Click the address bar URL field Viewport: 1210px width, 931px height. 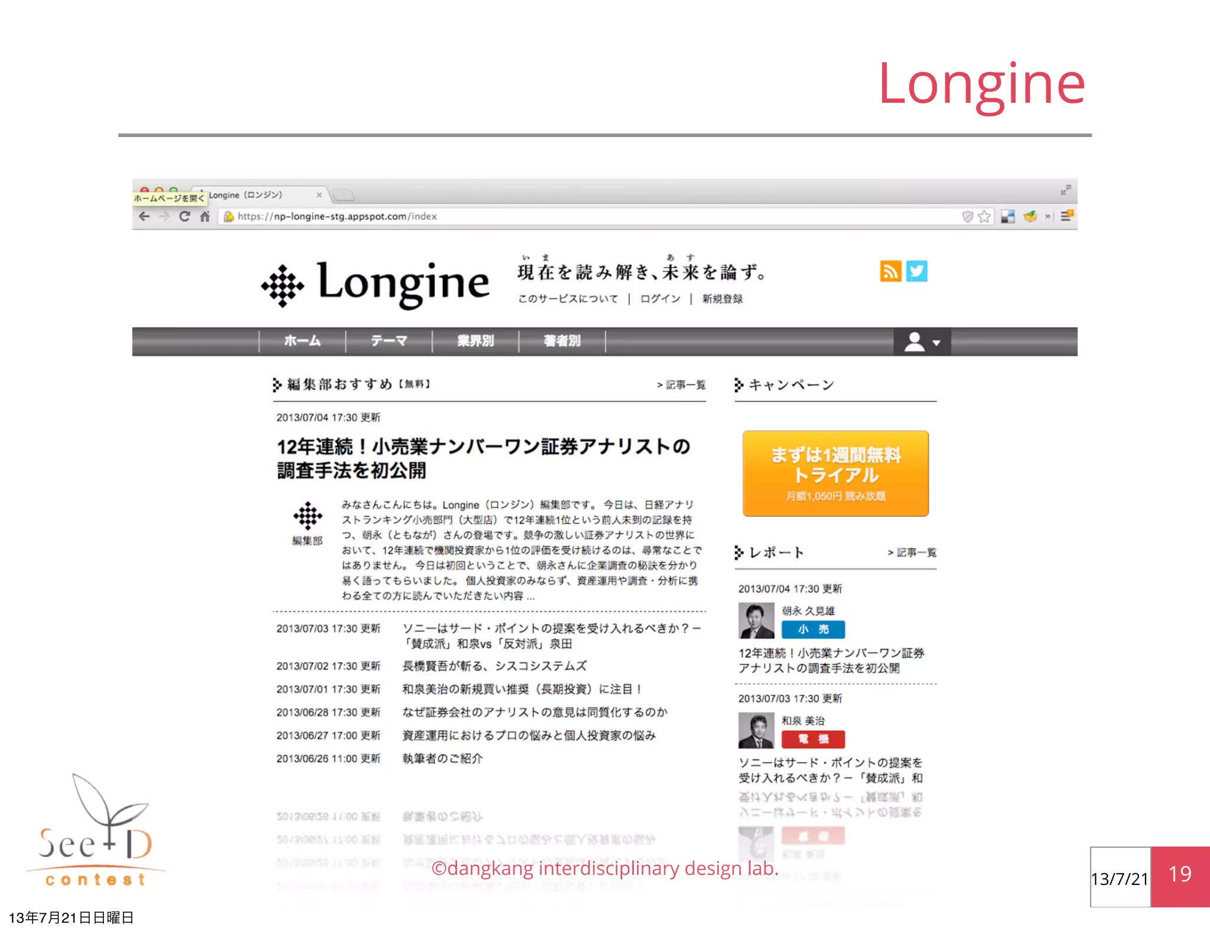[591, 216]
